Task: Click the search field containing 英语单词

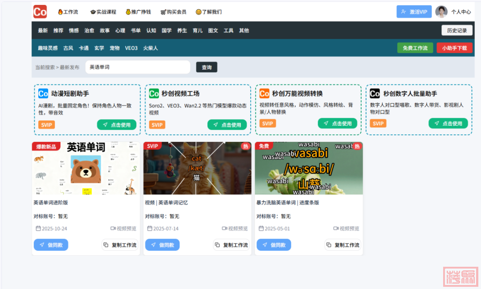Action: click(x=137, y=67)
